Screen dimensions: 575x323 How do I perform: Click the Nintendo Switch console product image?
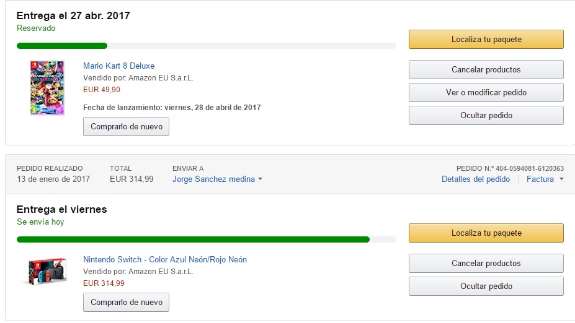[44, 272]
